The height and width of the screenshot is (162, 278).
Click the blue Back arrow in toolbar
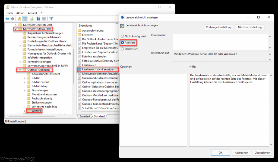(x=7, y=19)
